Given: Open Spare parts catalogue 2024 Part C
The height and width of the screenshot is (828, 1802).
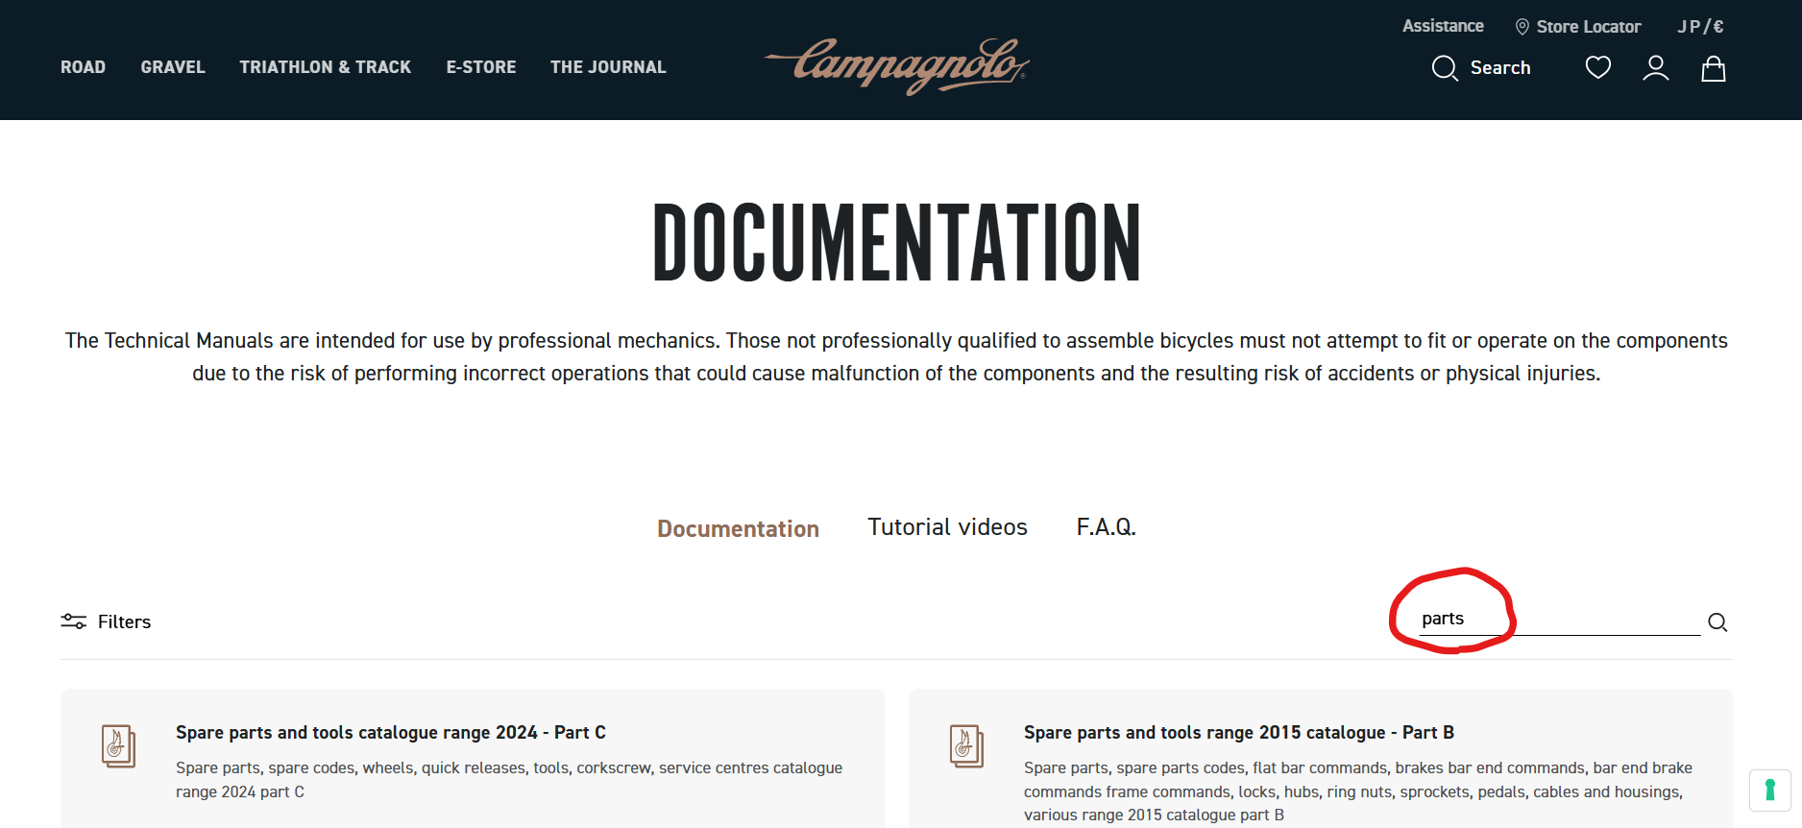Looking at the screenshot, I should click(390, 733).
